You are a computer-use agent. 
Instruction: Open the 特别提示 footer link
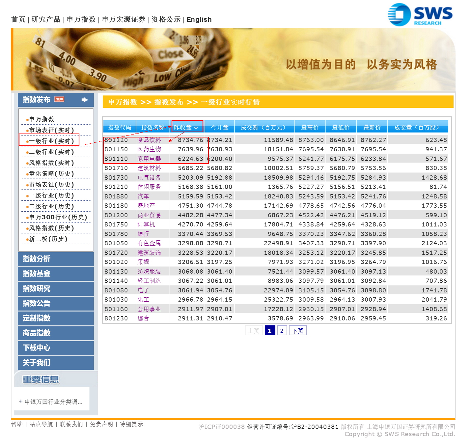[x=131, y=424]
